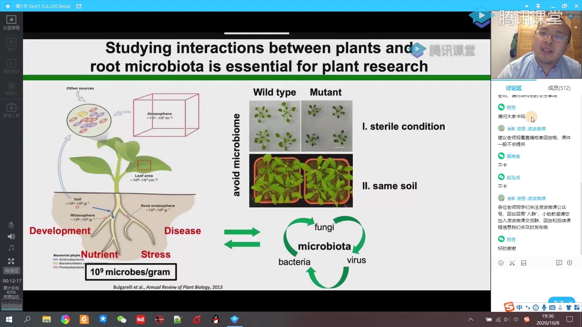Click the share/export icon in title bar
The image size is (582, 327).
click(79, 6)
